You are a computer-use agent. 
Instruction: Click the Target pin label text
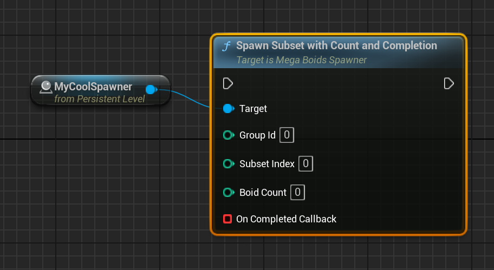tap(253, 109)
